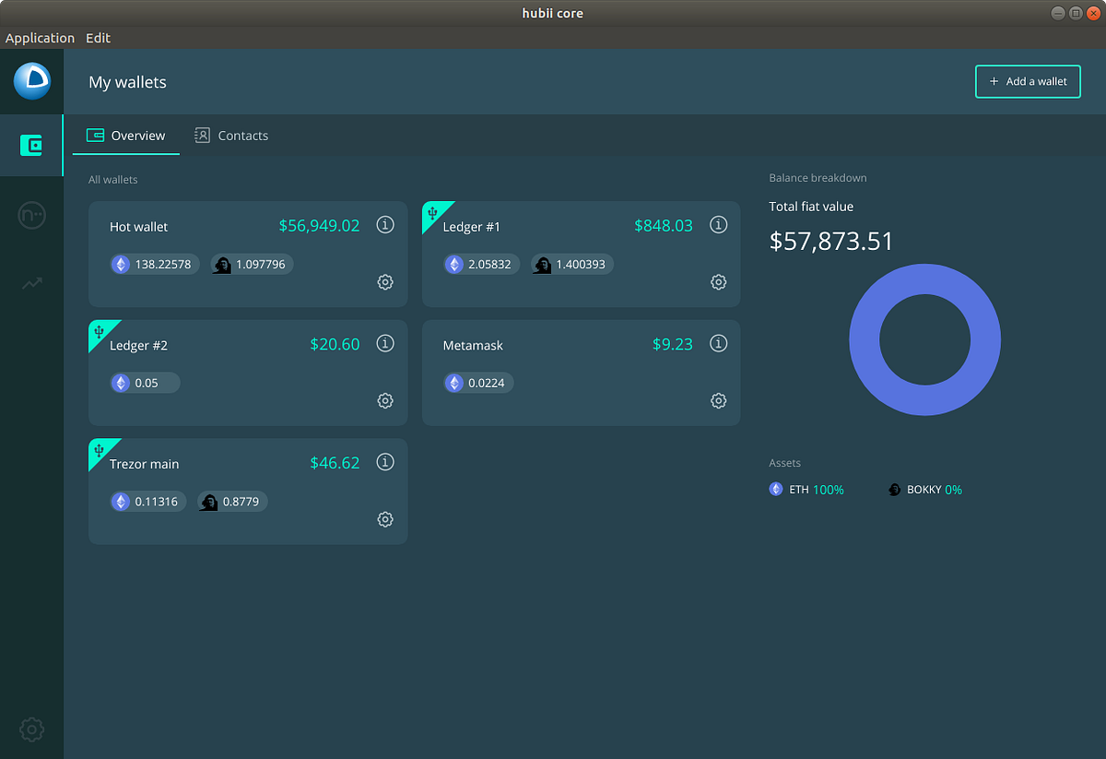
Task: Click ETH balance 0.0224 in Metamask
Action: (x=477, y=383)
